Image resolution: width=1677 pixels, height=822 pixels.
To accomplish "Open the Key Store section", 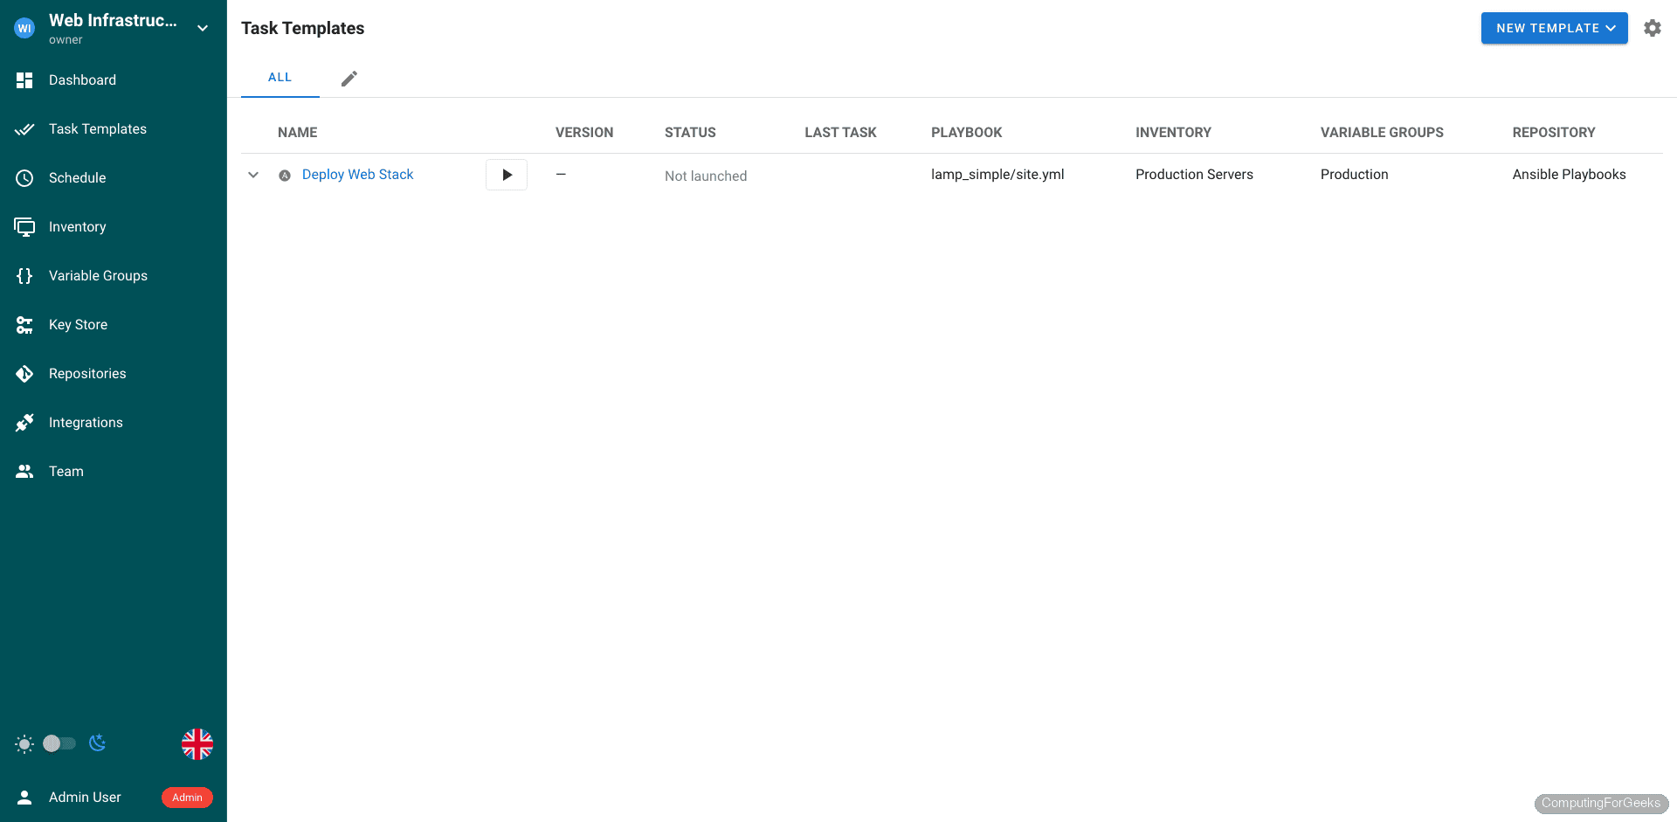I will tap(79, 324).
